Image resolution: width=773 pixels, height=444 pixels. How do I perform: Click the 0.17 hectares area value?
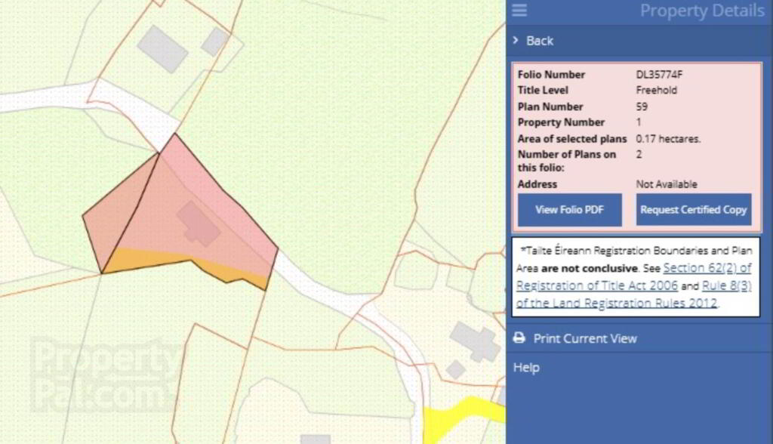point(668,139)
